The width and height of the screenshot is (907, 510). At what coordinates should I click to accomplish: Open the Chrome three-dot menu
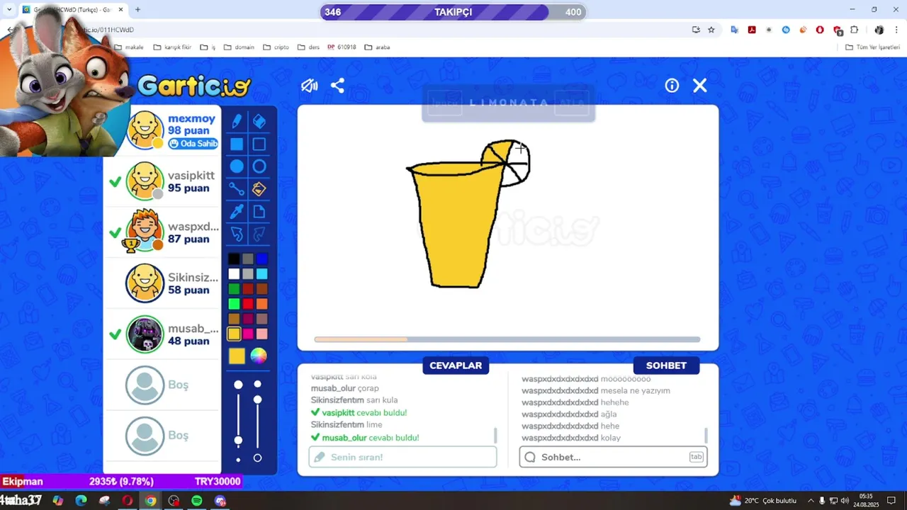[x=896, y=30]
